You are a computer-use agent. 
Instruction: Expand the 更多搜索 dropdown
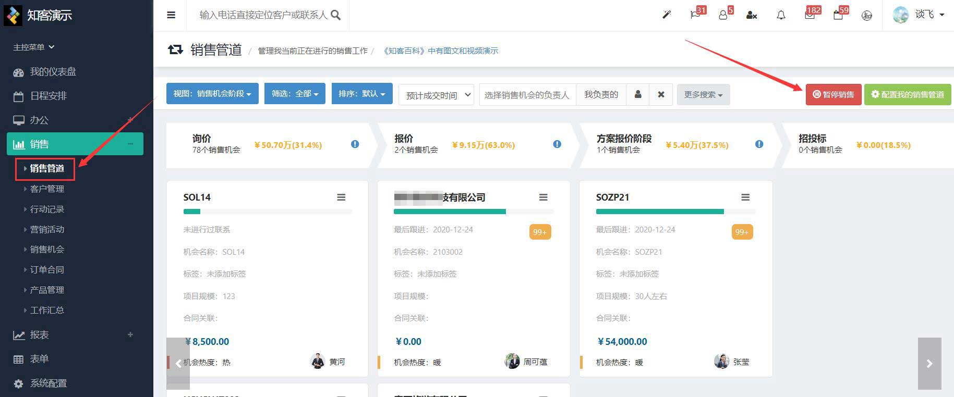[x=703, y=95]
